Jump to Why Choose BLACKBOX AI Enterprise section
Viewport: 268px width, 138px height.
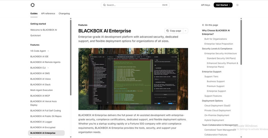(216, 32)
